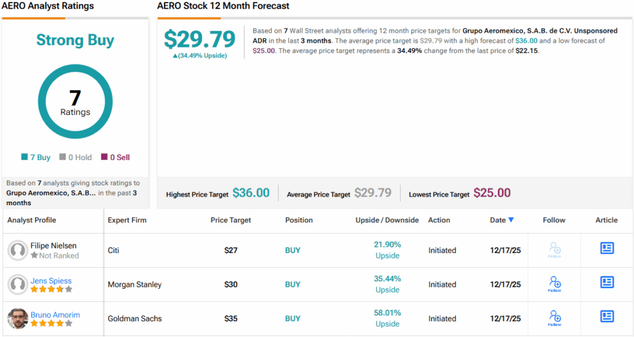Follow analyst Bruno Amorim
634x337 pixels.
[555, 318]
